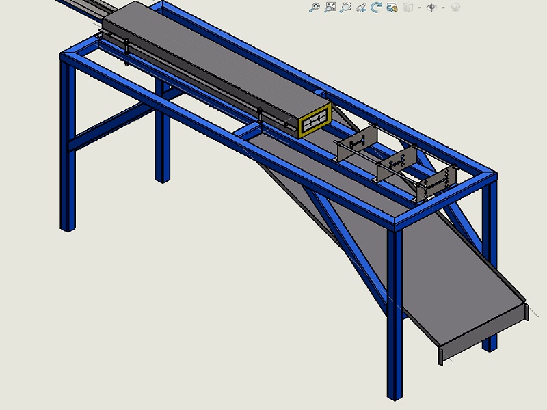Screen dimensions: 547x410
Task: Choose the Rotate View arrow tool
Action: pos(376,8)
